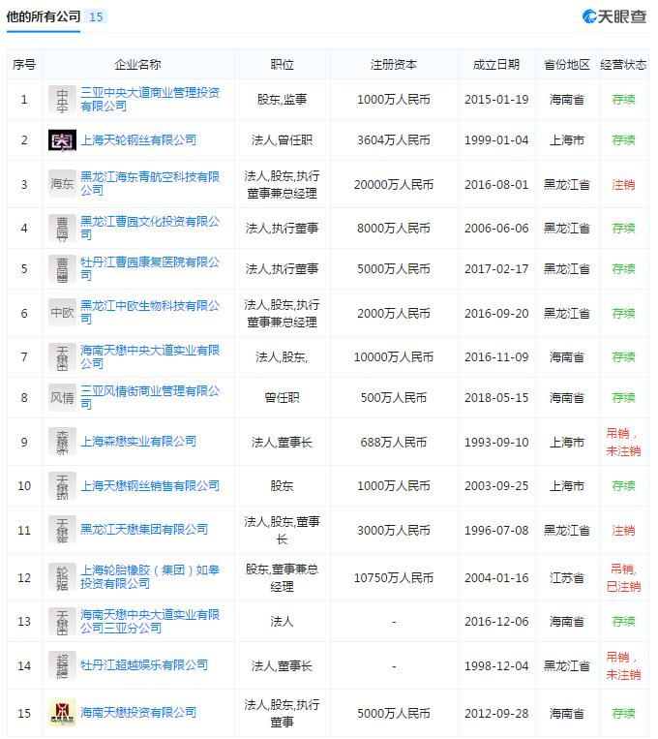Click the 注册资本 column header
658x739 pixels.
tap(394, 64)
